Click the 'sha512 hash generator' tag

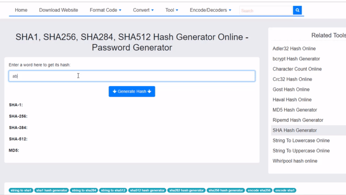click(147, 190)
